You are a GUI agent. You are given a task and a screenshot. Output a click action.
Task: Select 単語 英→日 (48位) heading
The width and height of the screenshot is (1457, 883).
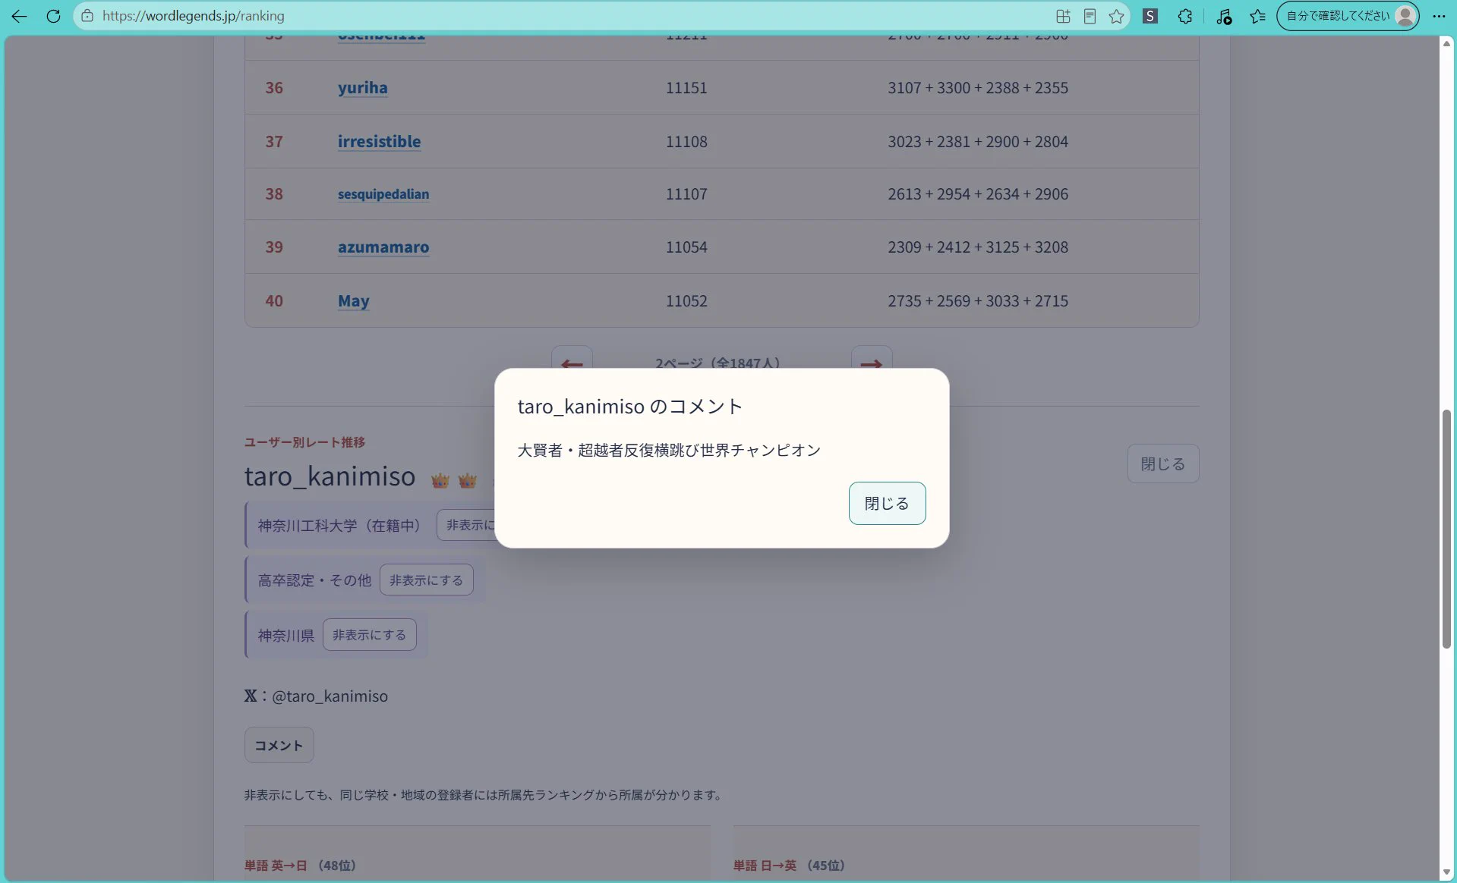(x=300, y=865)
